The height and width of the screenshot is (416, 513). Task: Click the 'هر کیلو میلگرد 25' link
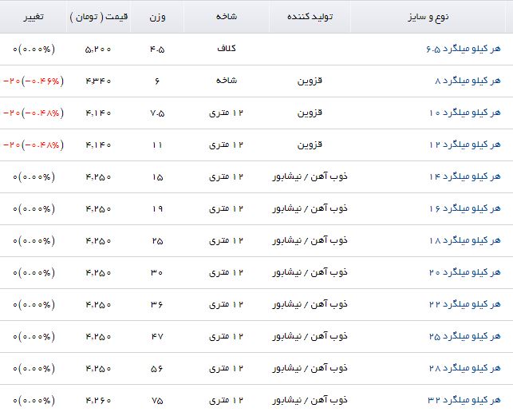pos(464,337)
